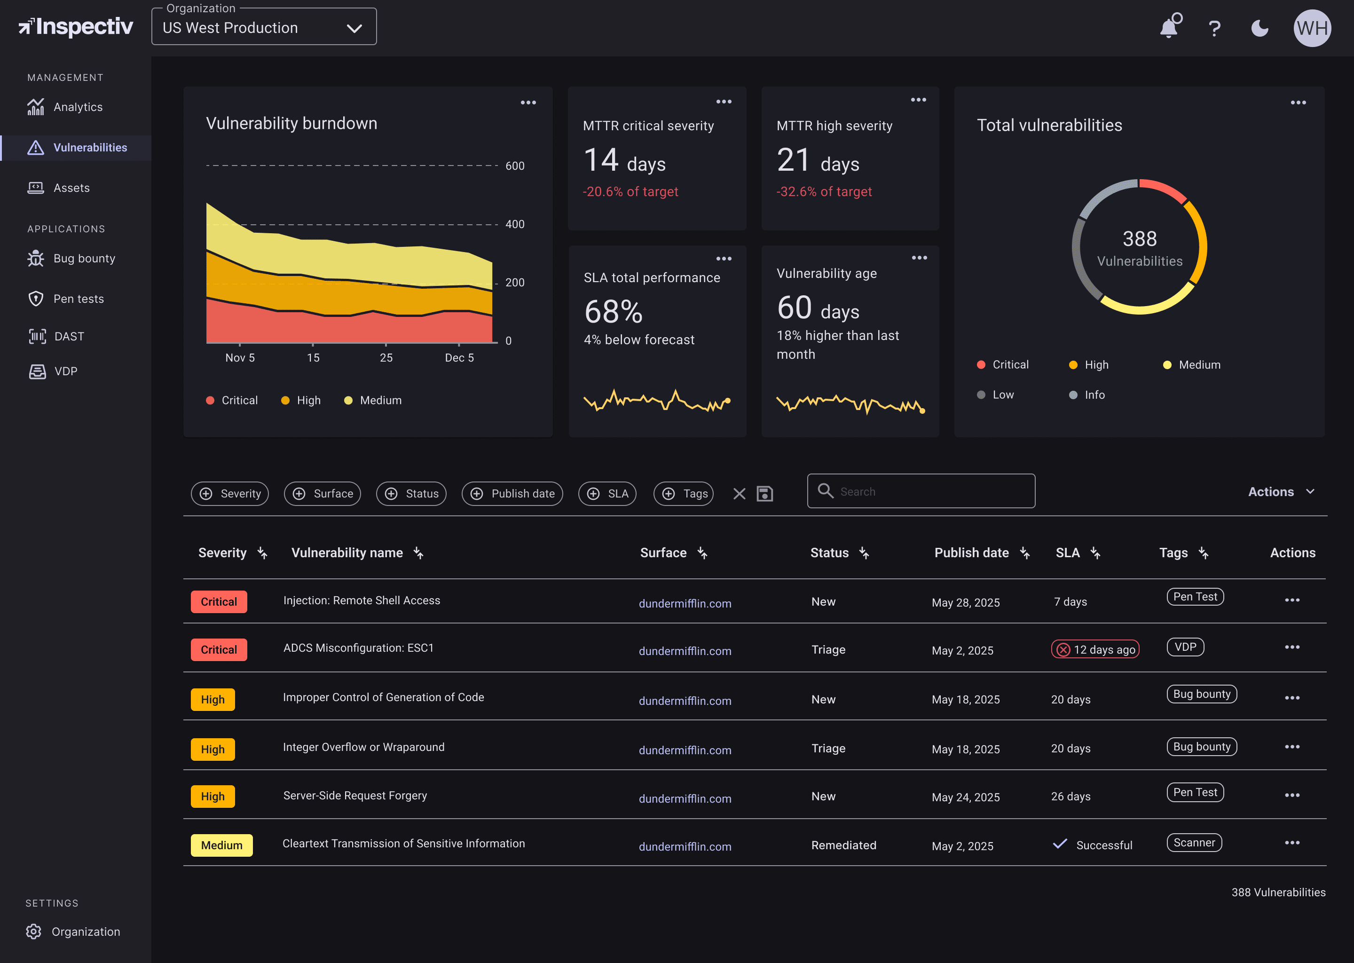
Task: Click the yellow Medium legend dot
Action: (x=1167, y=365)
